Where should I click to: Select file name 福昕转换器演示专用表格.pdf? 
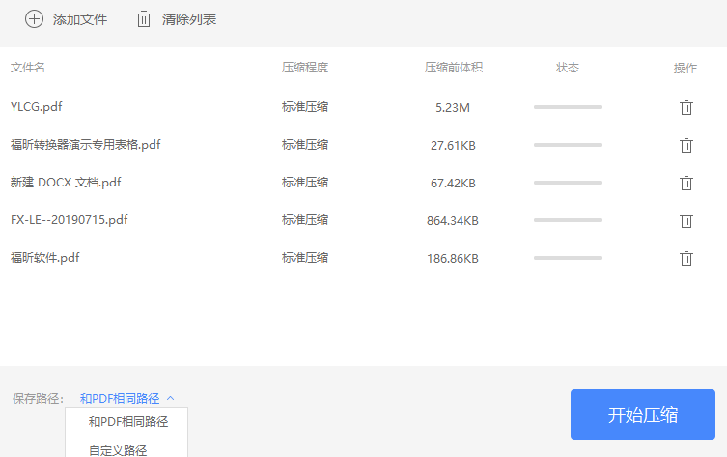click(x=85, y=145)
